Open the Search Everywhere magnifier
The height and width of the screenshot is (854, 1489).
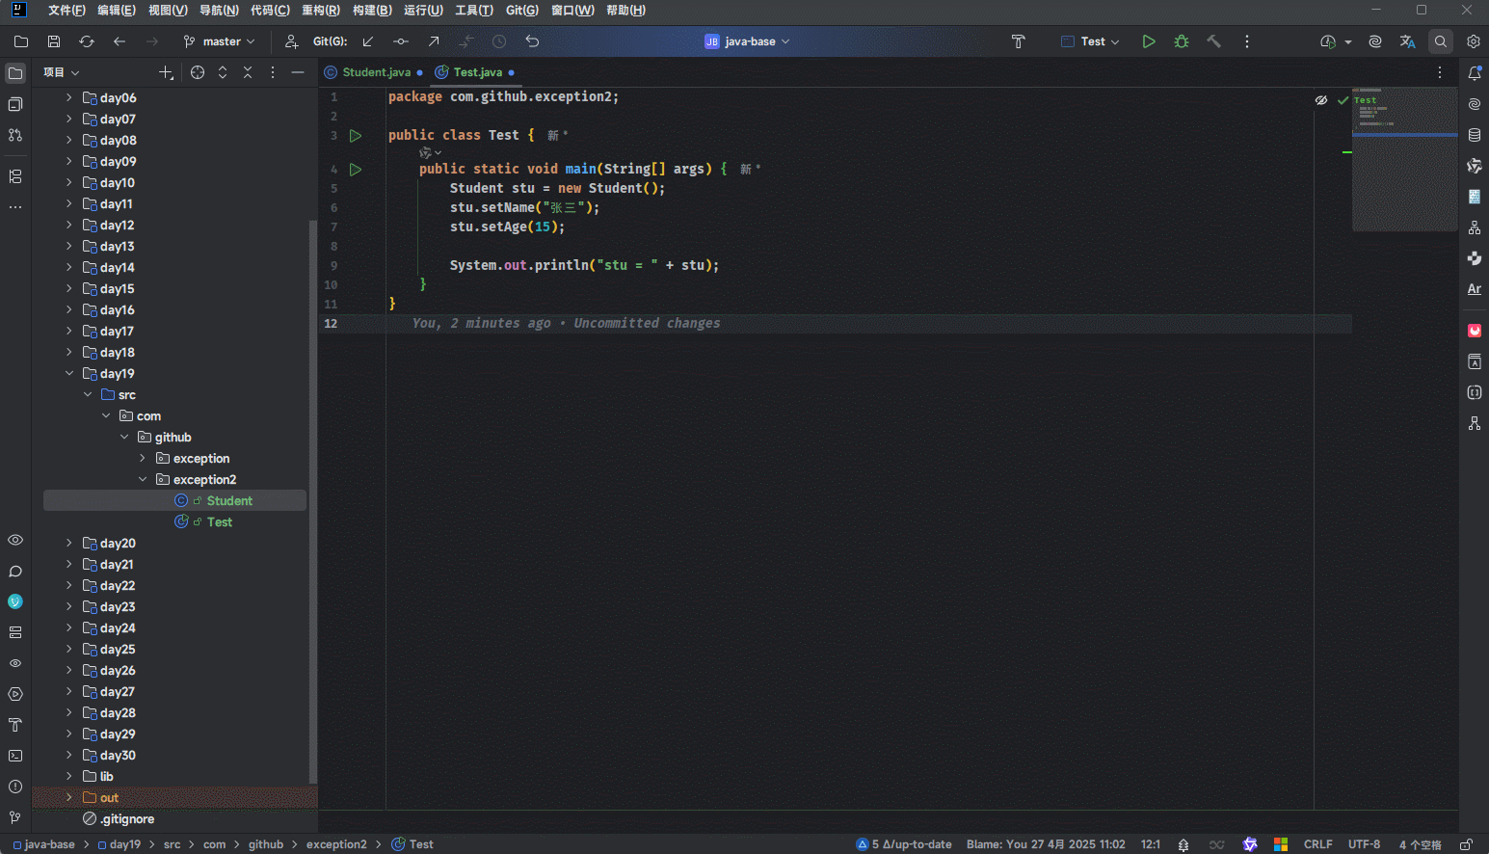coord(1441,41)
